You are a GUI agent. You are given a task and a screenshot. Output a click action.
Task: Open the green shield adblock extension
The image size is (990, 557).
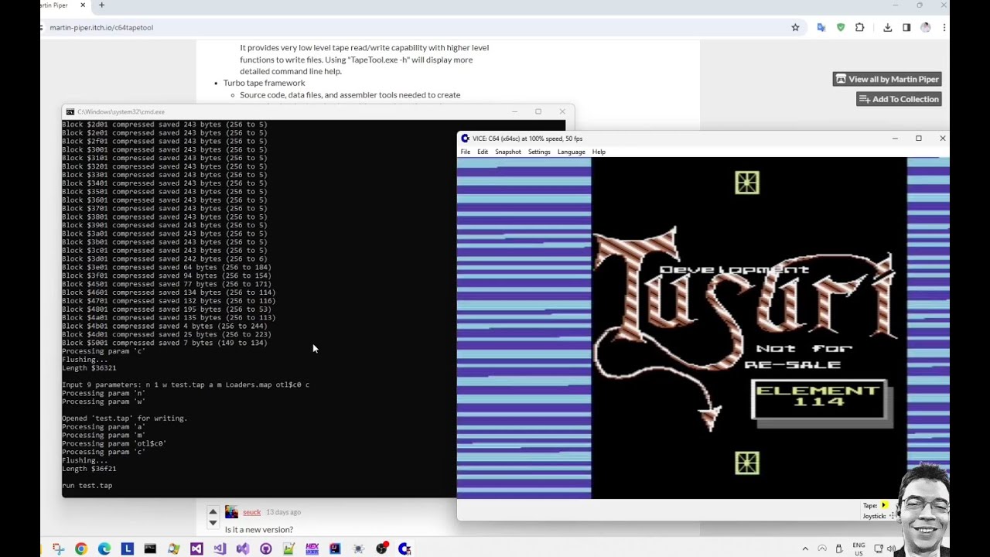(841, 27)
